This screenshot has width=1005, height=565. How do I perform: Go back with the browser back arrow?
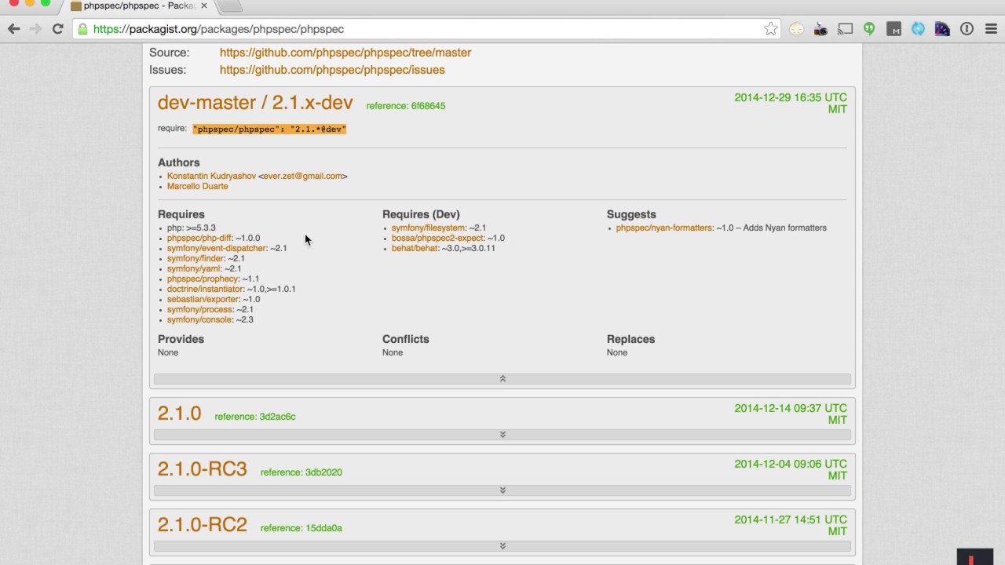click(13, 29)
